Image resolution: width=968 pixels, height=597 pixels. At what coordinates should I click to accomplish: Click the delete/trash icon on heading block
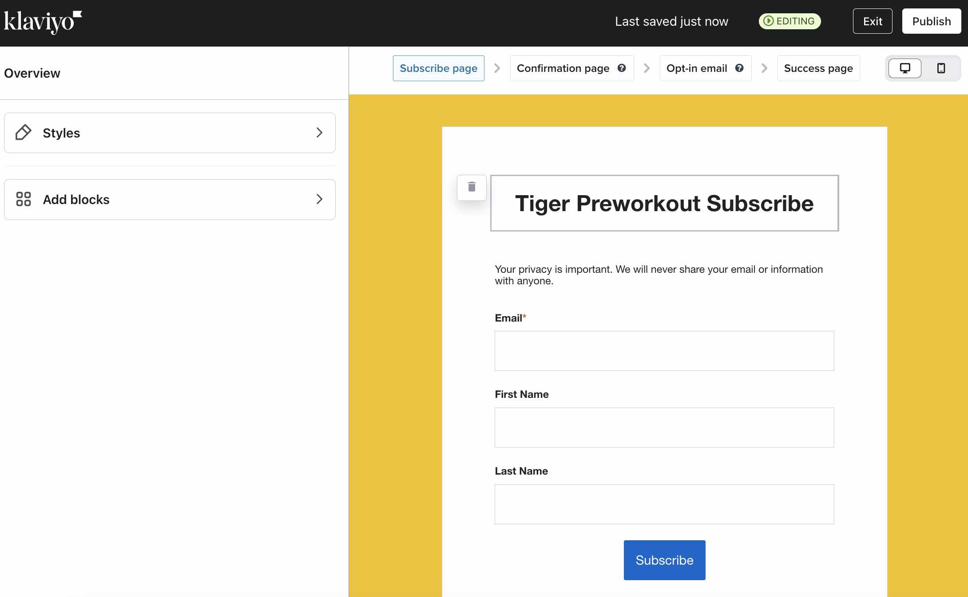click(x=472, y=187)
